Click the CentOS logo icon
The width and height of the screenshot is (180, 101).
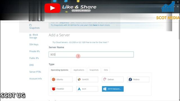pyautogui.click(x=79, y=79)
